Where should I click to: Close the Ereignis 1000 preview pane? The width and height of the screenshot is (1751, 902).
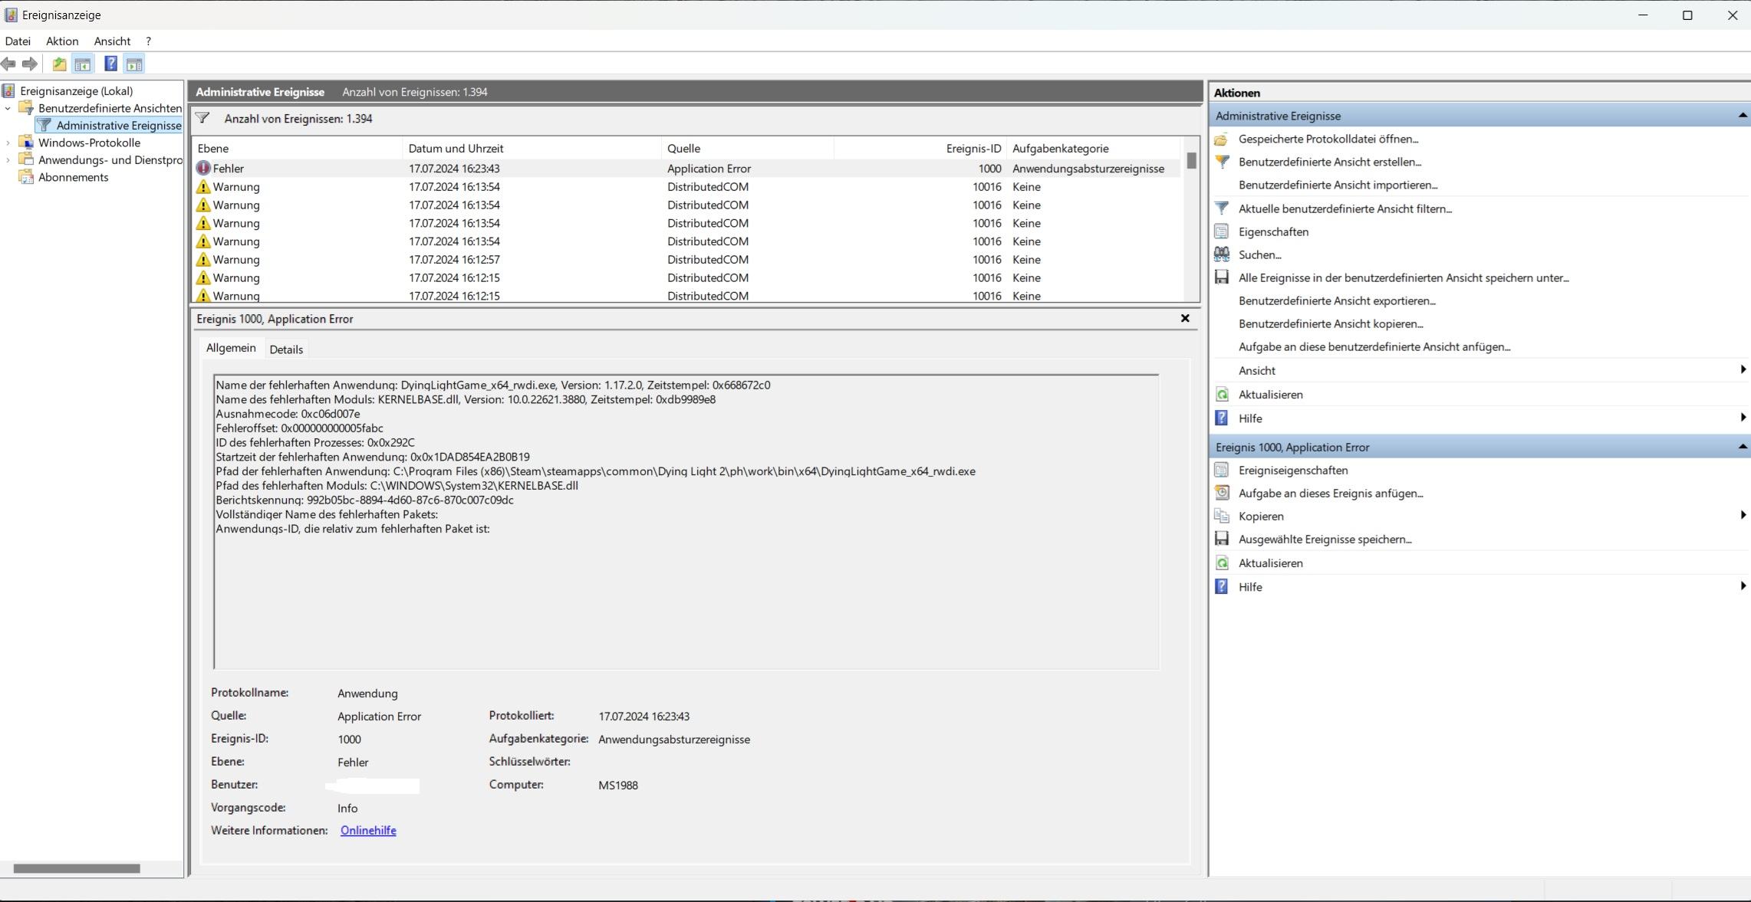[x=1185, y=318]
